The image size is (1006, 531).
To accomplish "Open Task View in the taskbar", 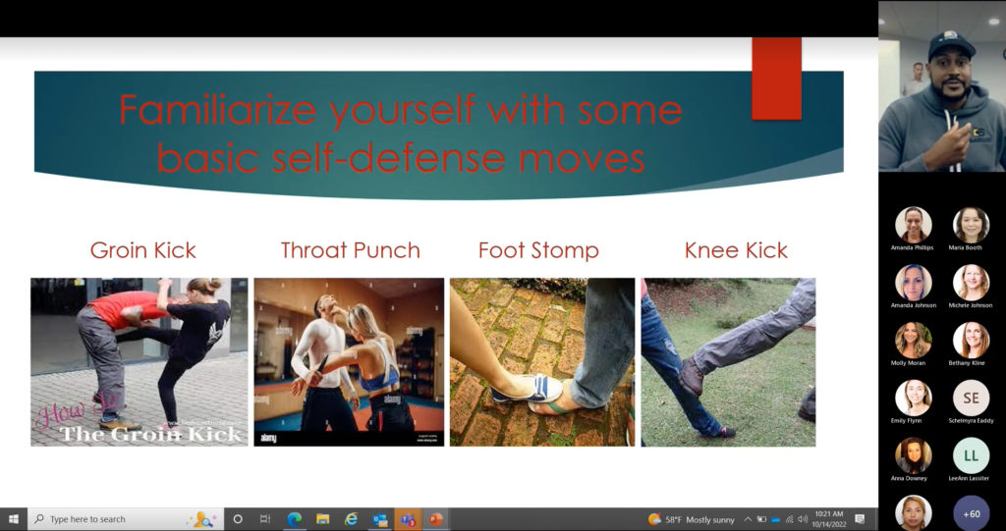I will (265, 519).
